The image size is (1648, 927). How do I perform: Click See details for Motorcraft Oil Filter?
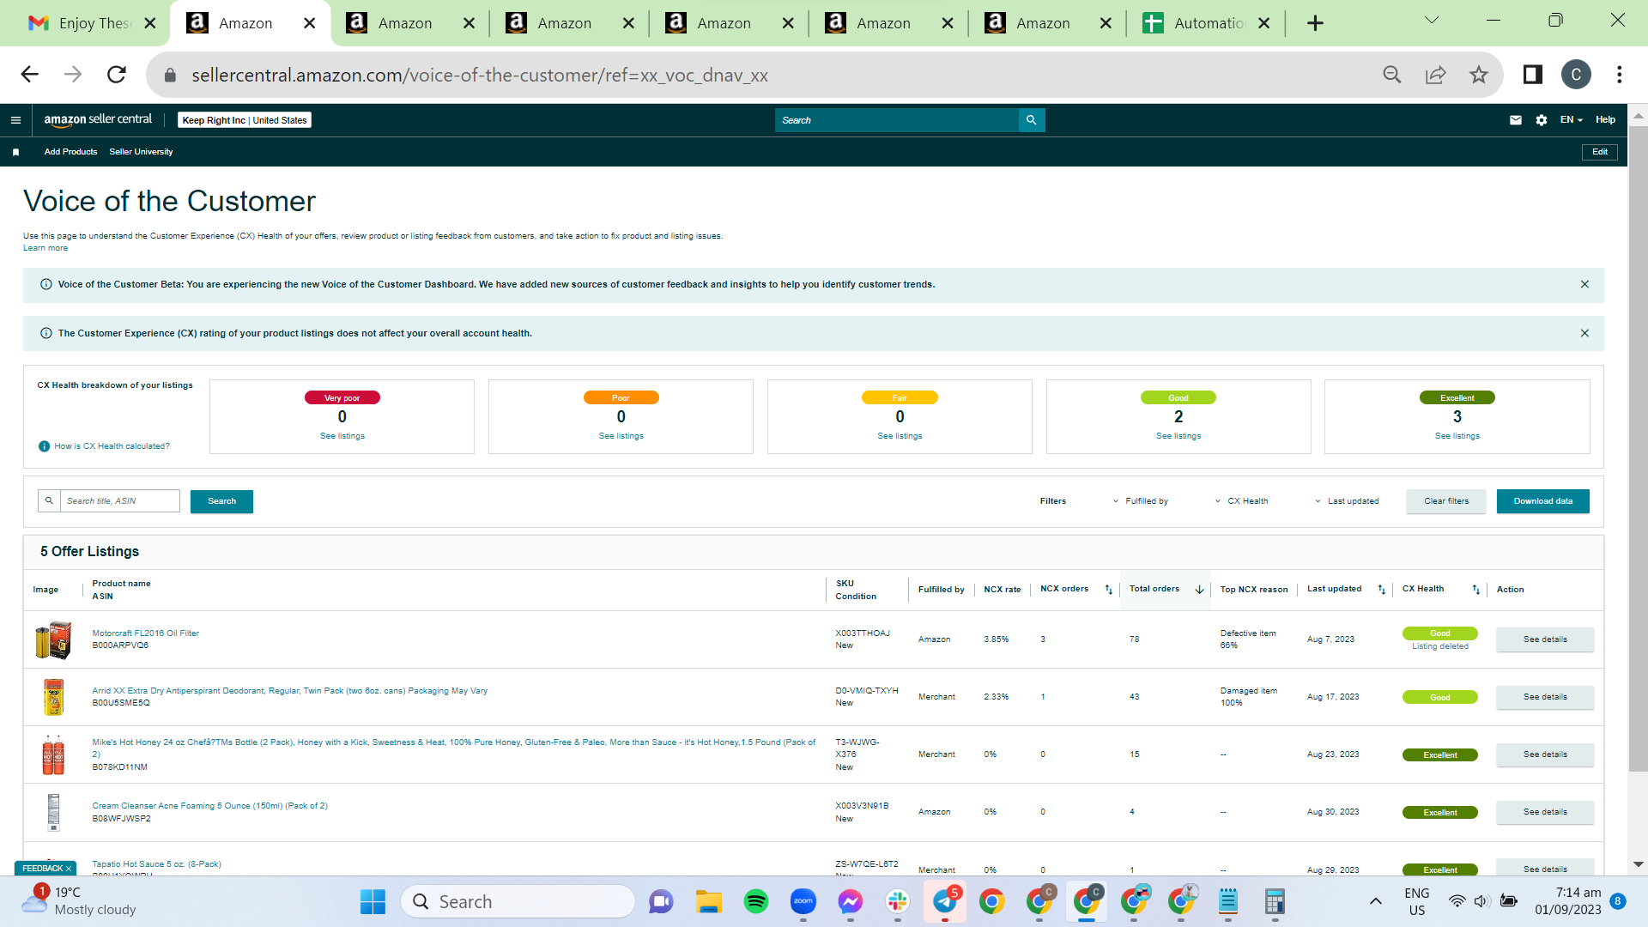(x=1545, y=639)
